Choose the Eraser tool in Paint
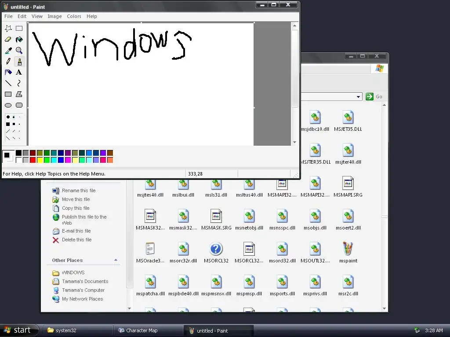This screenshot has width=450, height=337. pos(8,39)
